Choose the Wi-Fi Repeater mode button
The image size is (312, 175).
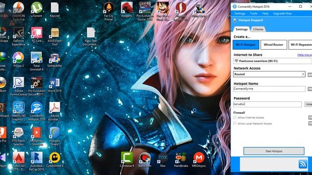300,45
